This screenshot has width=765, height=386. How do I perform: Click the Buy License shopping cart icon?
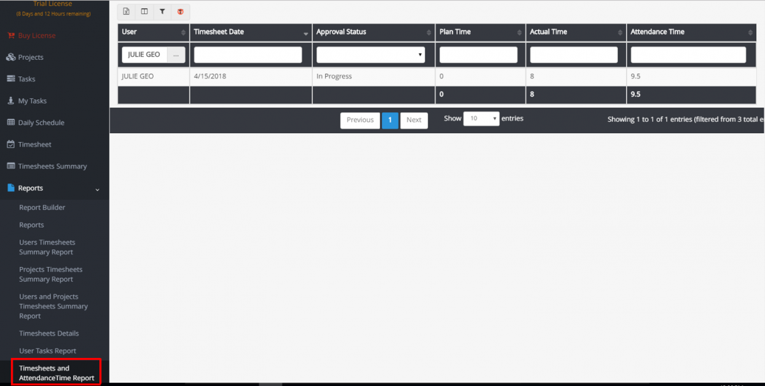[x=11, y=35]
